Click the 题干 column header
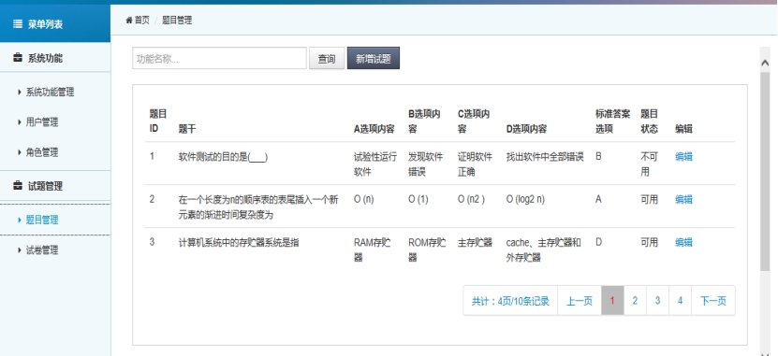The width and height of the screenshot is (778, 356). 187,129
